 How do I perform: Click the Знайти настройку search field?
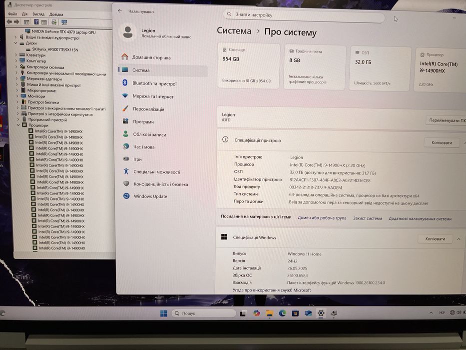click(304, 15)
